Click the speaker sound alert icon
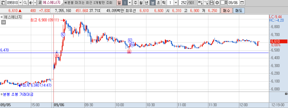Viewport: 288px width, 108px height. [x=31, y=3]
